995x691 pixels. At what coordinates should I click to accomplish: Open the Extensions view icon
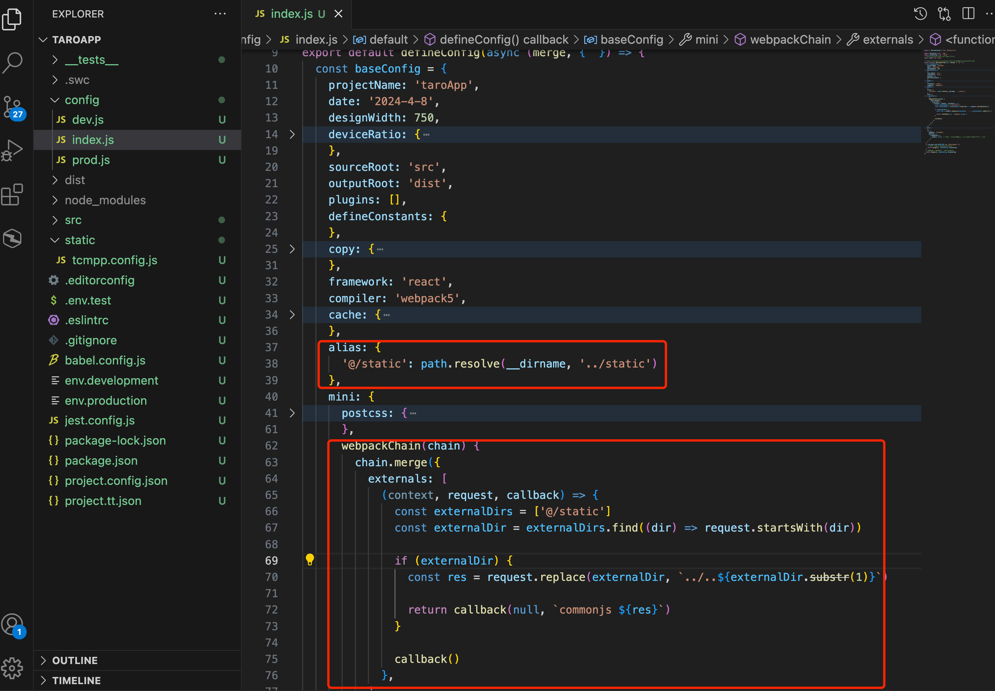[x=13, y=194]
